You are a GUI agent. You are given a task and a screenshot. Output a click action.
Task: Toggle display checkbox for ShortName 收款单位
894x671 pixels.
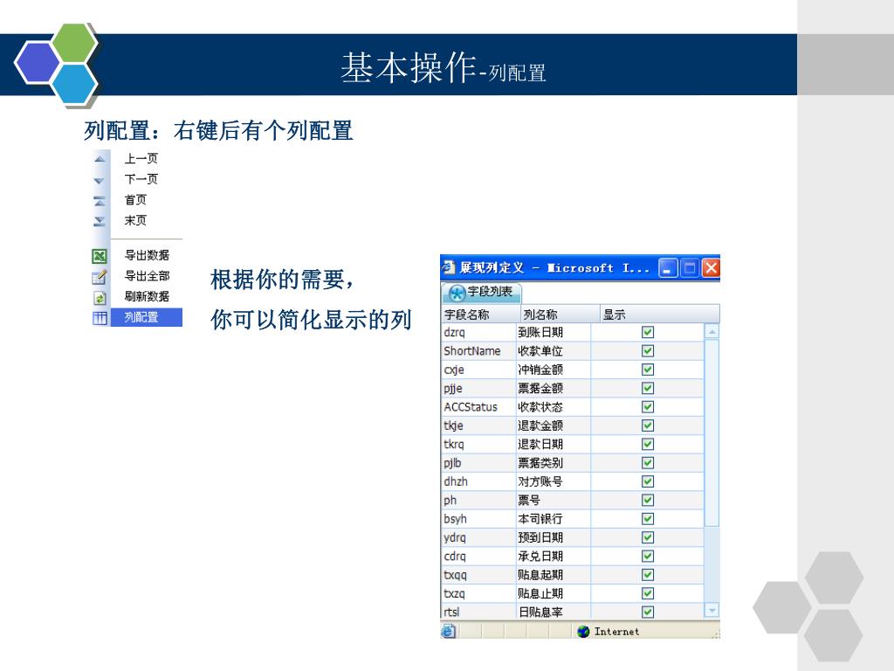[648, 351]
